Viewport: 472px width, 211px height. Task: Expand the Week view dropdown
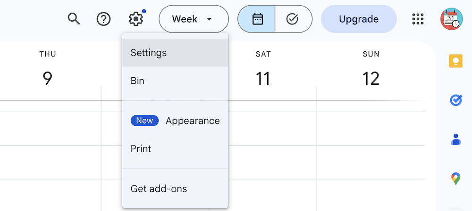tap(194, 19)
